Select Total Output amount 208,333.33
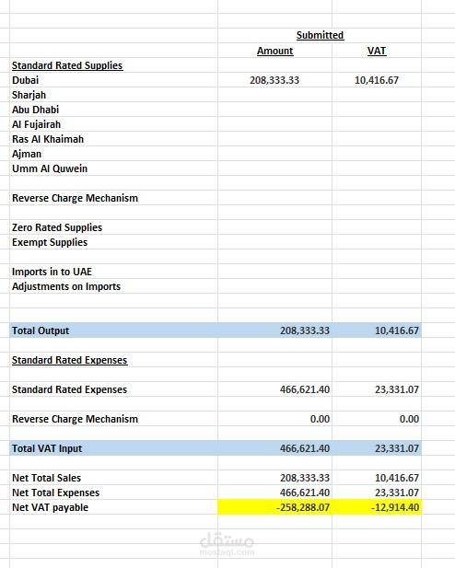Viewport: 455px width, 568px height. 305,330
